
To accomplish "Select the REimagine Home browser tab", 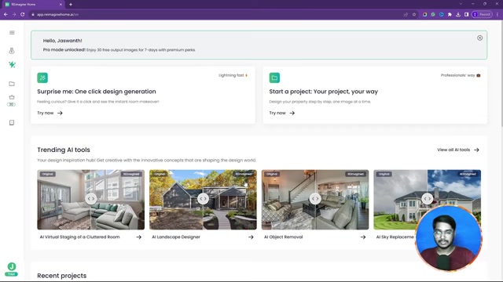I will click(x=32, y=5).
